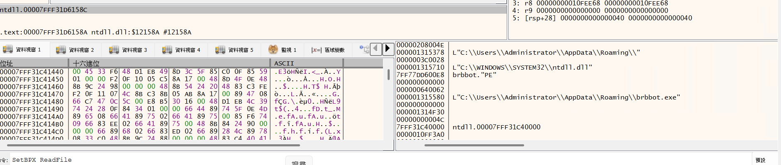781x165 pixels.
Task: Click stack string ending in Roaming\\"
Action: (x=546, y=53)
